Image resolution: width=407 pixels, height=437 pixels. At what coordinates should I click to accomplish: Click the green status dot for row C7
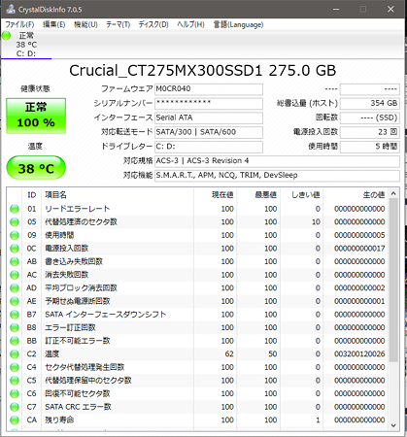(x=15, y=407)
